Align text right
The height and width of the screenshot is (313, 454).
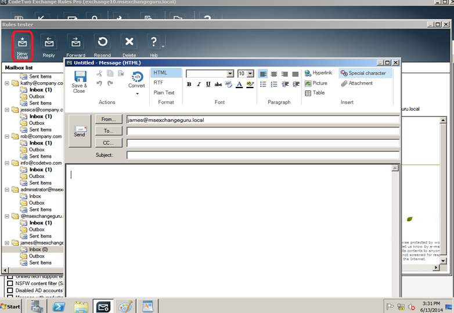[x=284, y=74]
